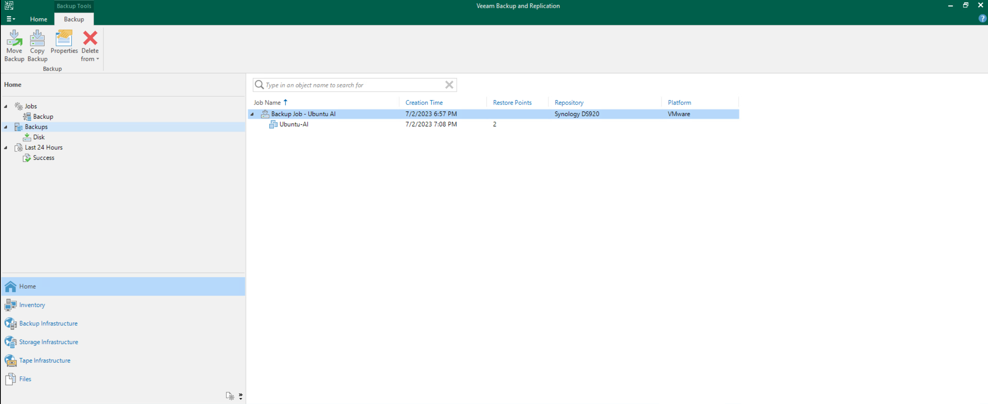Click the Synology DS920 repository cell
Screen dimensions: 988x404
[576, 114]
